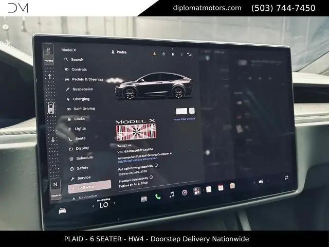The height and width of the screenshot is (247, 329).
Task: Open the Phone app
Action: click(x=158, y=197)
